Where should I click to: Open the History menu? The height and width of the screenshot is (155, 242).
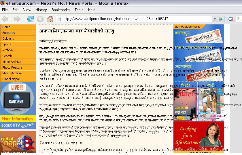pyautogui.click(x=41, y=10)
